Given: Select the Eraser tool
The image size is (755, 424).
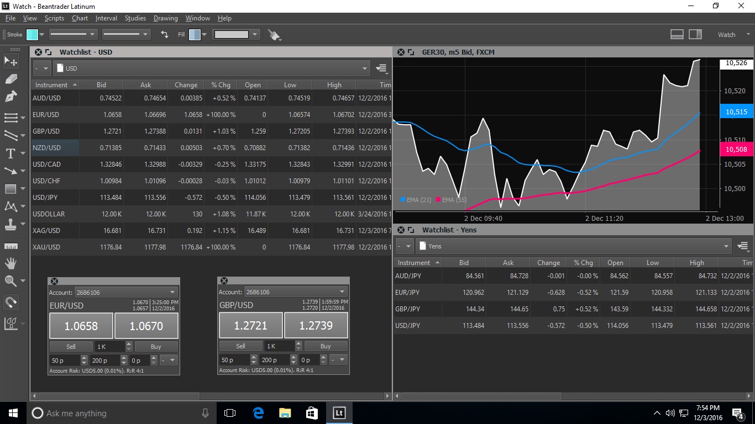Looking at the screenshot, I should (x=11, y=79).
